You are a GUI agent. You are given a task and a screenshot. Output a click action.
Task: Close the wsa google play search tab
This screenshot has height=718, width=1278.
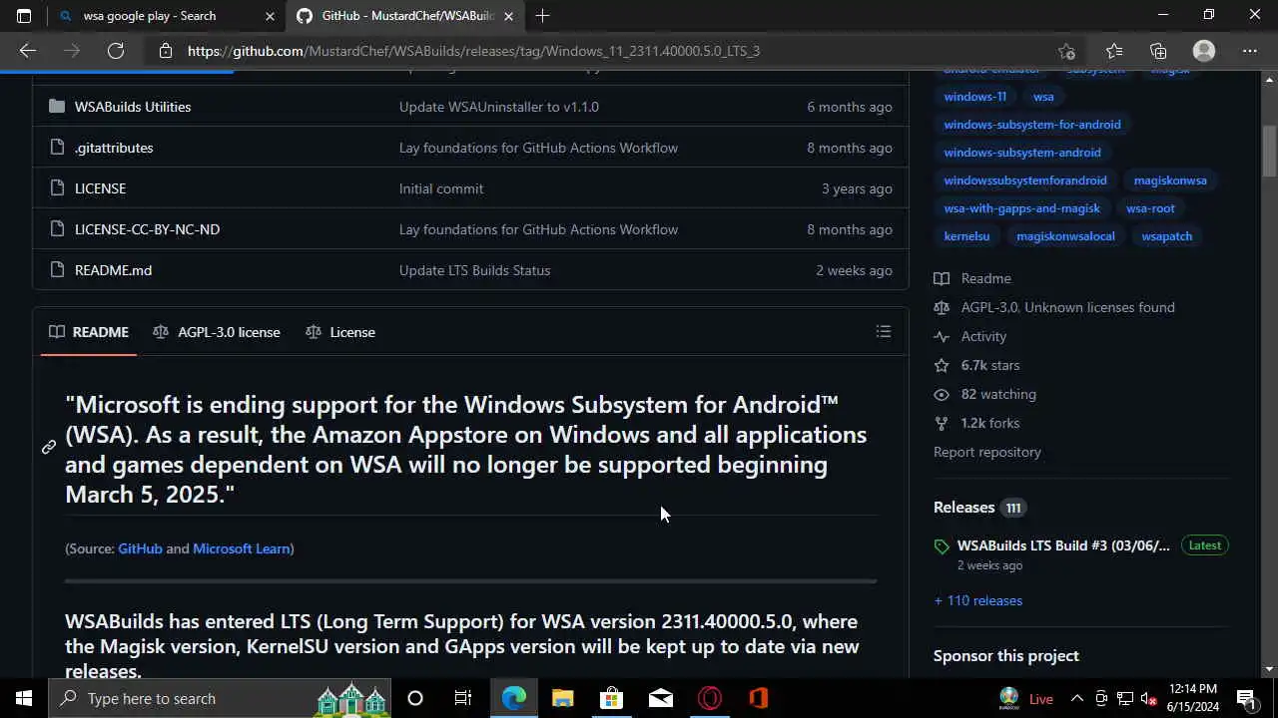pyautogui.click(x=270, y=16)
